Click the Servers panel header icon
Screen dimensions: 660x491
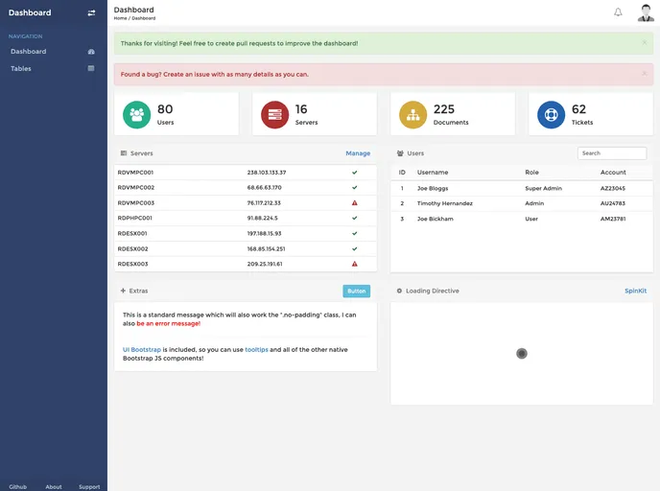[124, 153]
